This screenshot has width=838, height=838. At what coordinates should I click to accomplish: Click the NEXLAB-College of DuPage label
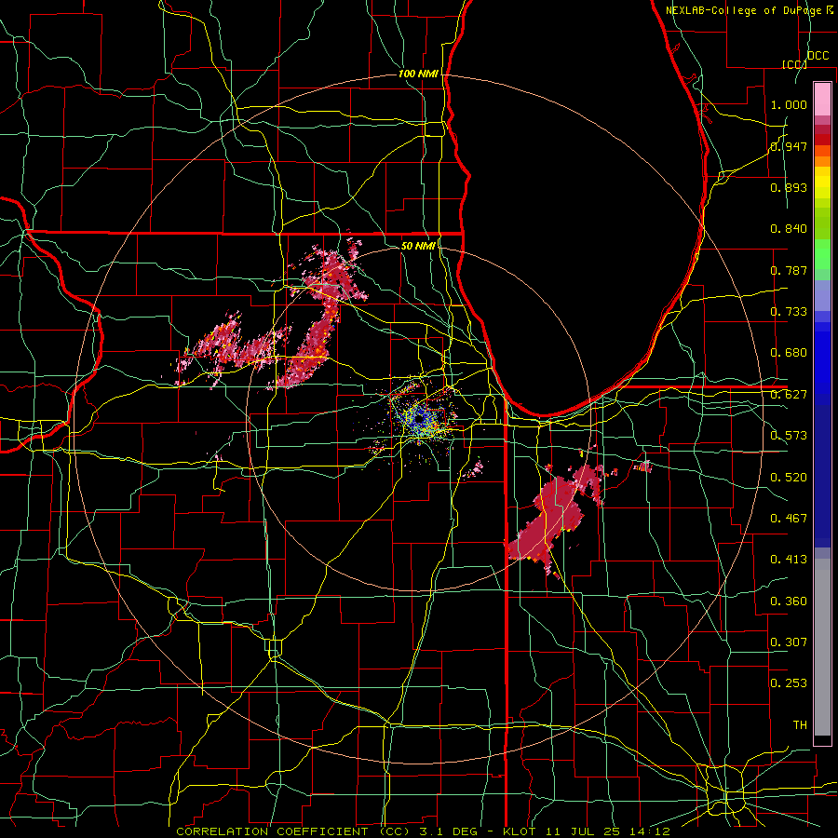point(745,10)
